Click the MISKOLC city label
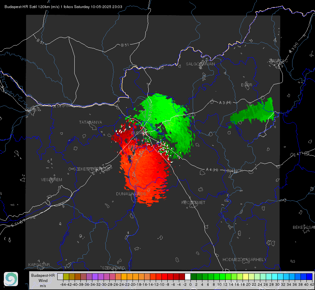 (279, 61)
